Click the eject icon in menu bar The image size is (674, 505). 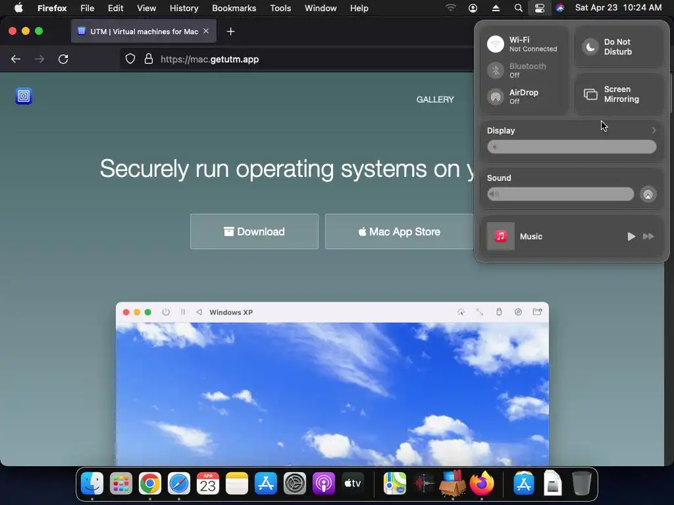496,8
